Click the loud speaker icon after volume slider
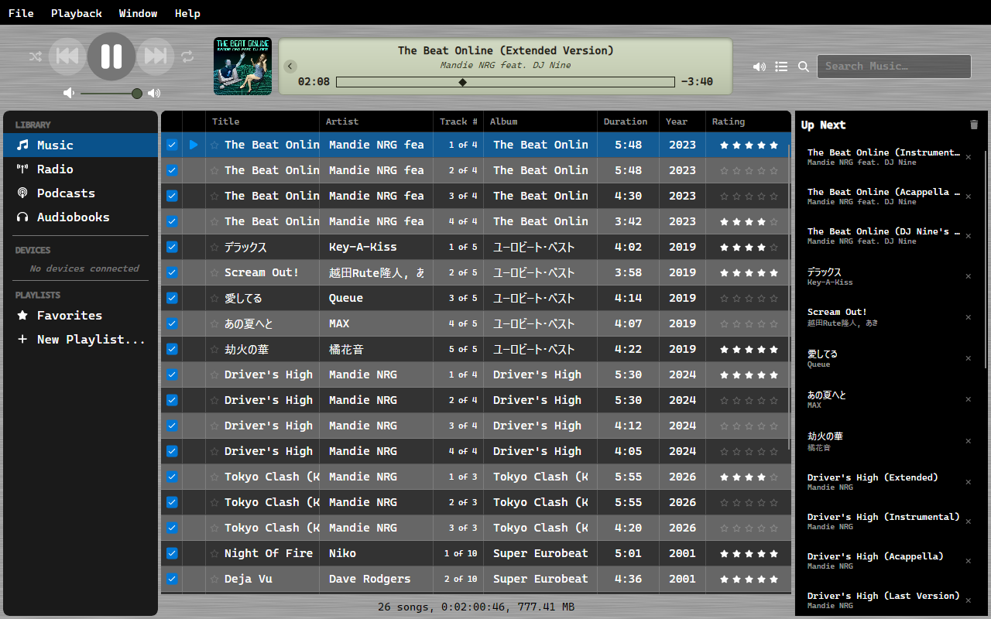Screen dimensions: 991x619 coord(154,93)
